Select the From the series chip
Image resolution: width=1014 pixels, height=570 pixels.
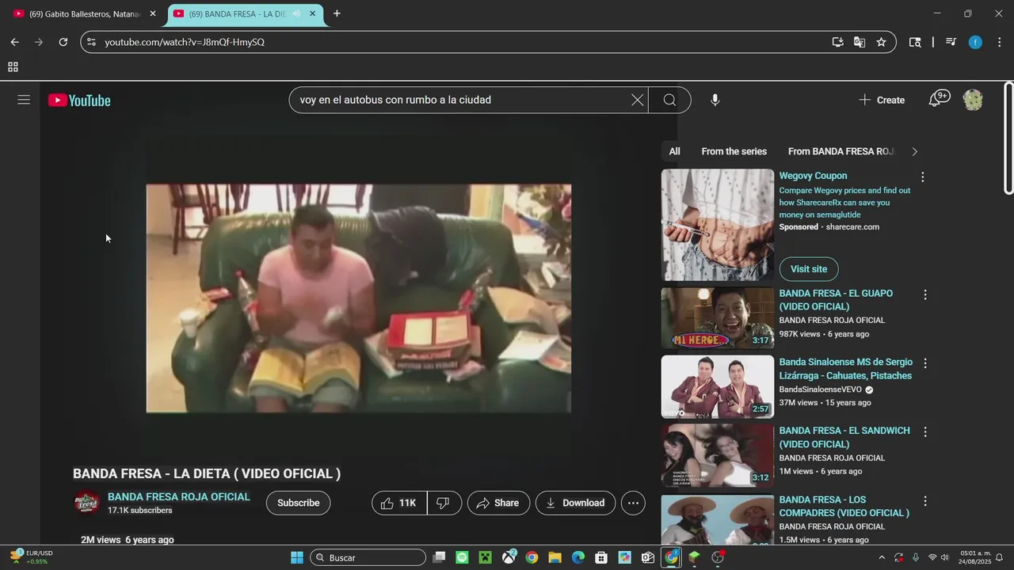734,151
